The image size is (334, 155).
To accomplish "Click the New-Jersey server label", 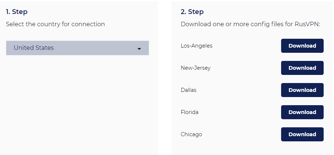I will [x=196, y=68].
